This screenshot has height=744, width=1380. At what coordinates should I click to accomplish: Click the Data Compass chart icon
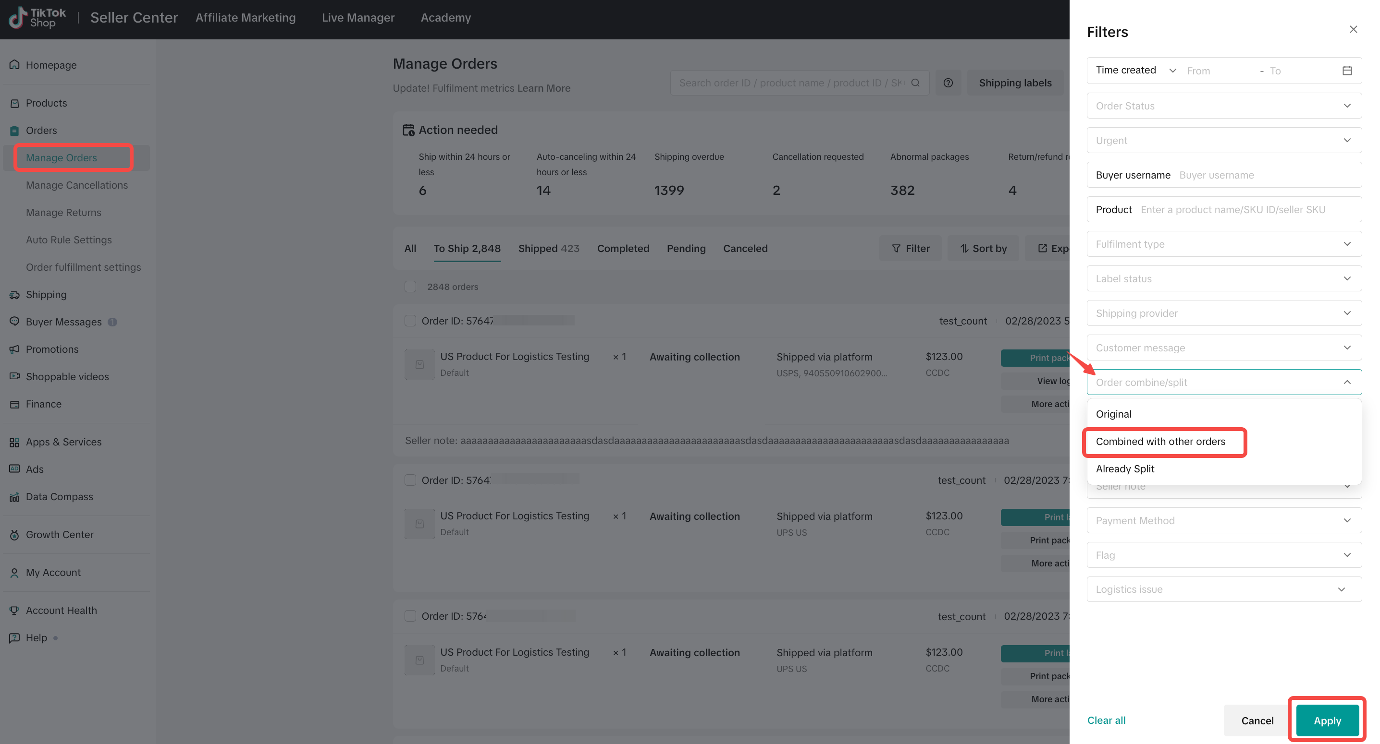(14, 497)
